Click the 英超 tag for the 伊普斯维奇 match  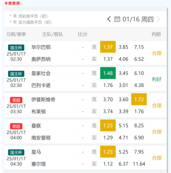[16, 100]
